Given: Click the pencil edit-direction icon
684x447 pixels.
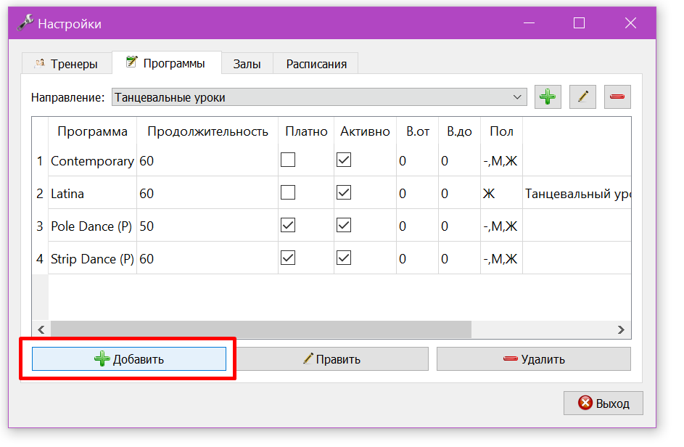Looking at the screenshot, I should [582, 97].
